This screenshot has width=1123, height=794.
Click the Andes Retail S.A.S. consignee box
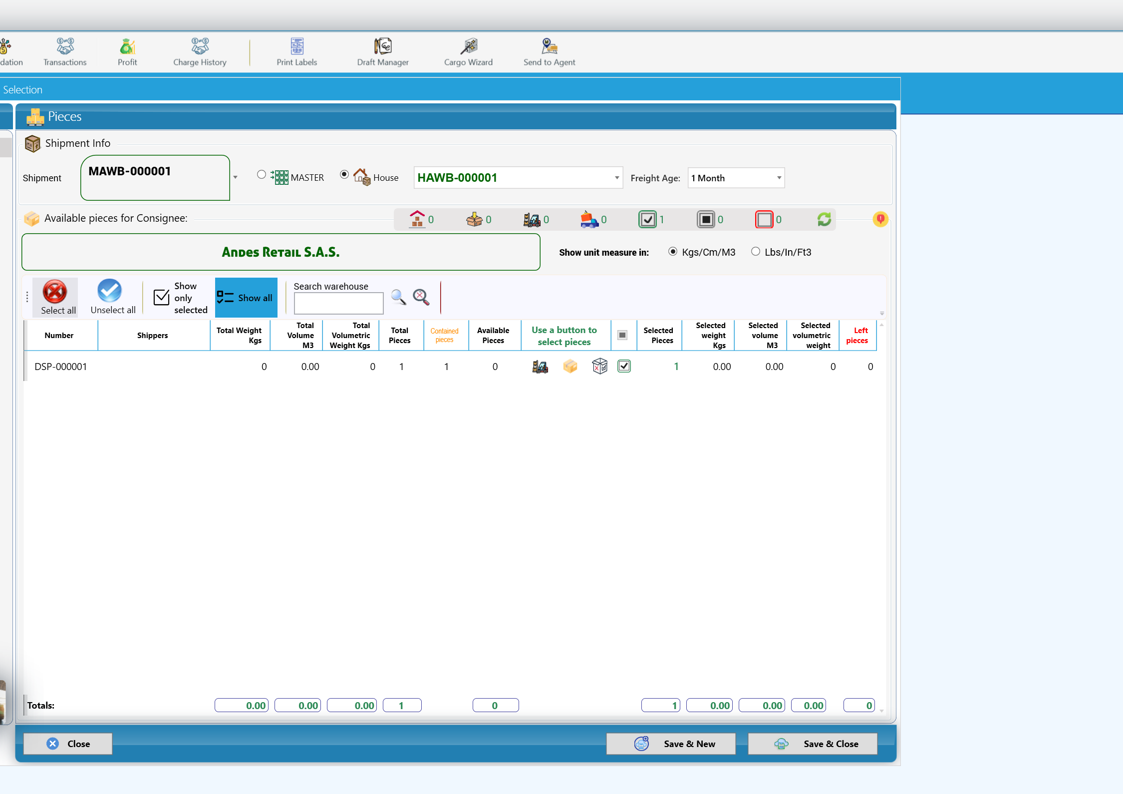click(x=281, y=252)
